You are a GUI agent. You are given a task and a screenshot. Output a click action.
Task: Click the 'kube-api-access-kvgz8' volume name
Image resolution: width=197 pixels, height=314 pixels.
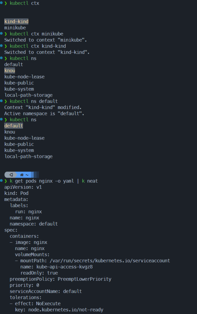(65, 267)
